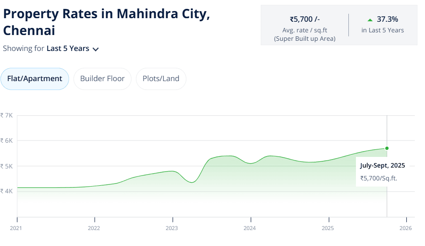Click the ₹5,700 average rate figure
This screenshot has width=425, height=246.
tap(305, 19)
